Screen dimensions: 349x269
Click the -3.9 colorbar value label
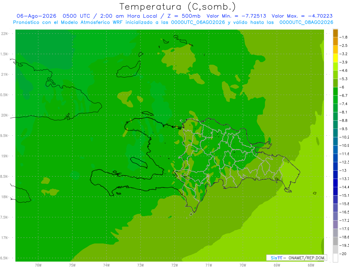[x=343, y=62]
